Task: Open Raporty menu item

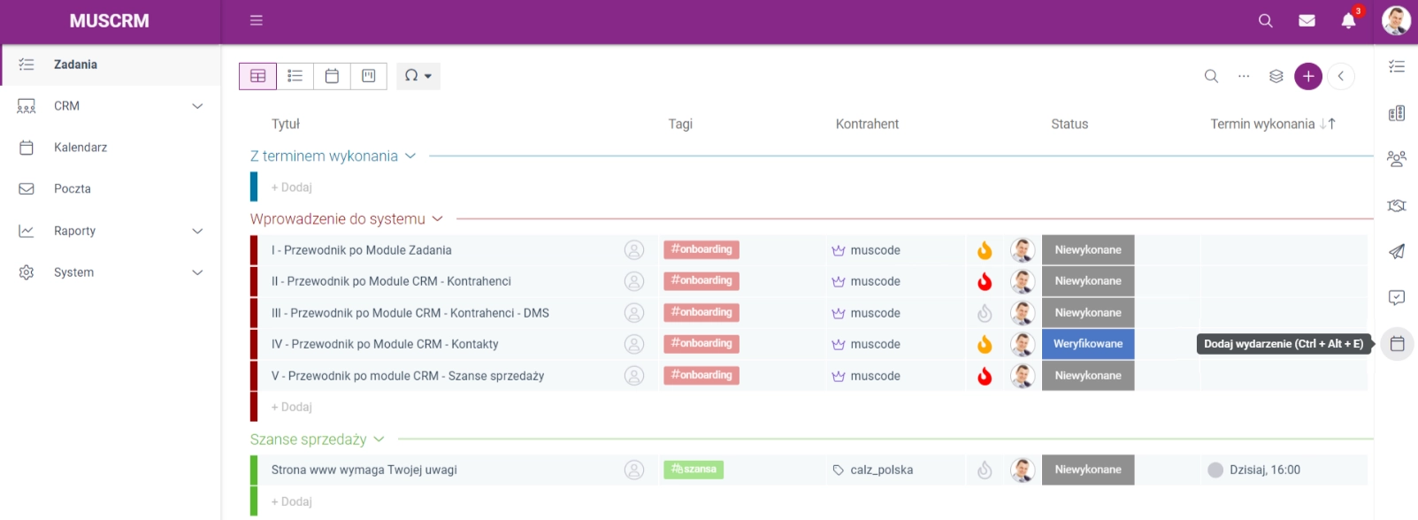Action: tap(111, 231)
